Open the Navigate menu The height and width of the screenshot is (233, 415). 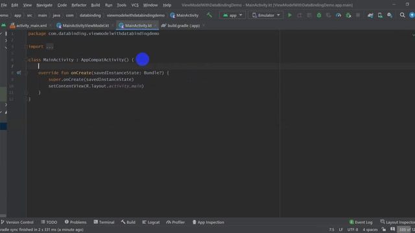tap(44, 5)
